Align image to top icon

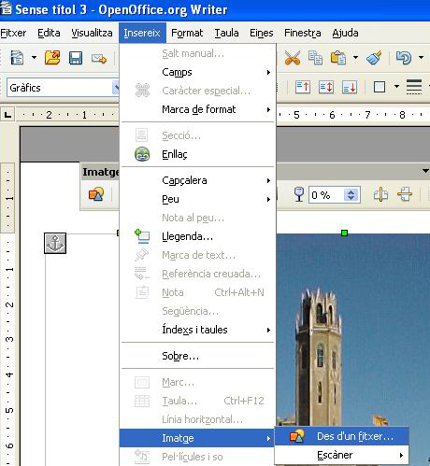[303, 87]
